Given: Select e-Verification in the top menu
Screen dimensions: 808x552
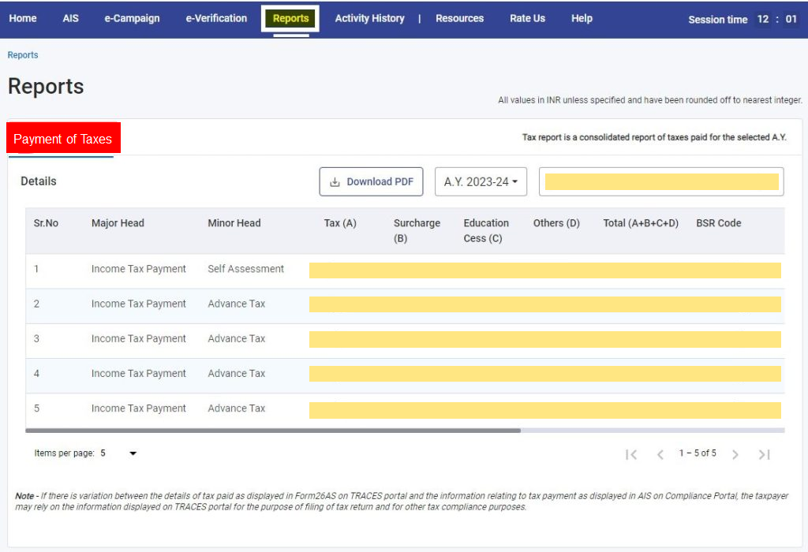Looking at the screenshot, I should pyautogui.click(x=216, y=18).
